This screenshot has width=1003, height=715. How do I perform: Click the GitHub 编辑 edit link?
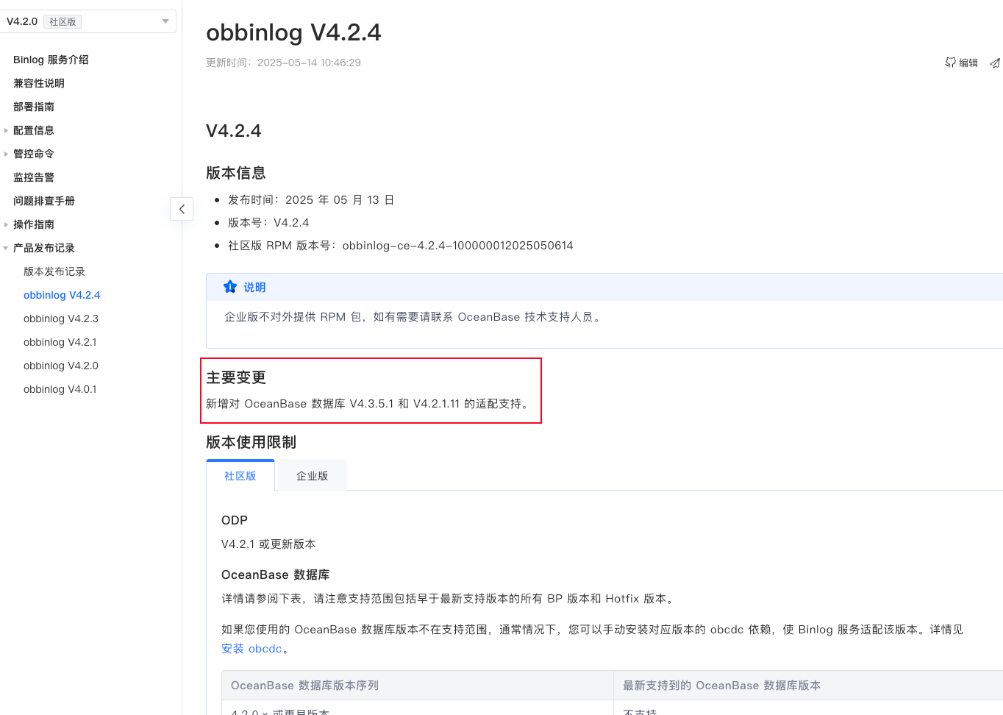click(x=962, y=63)
